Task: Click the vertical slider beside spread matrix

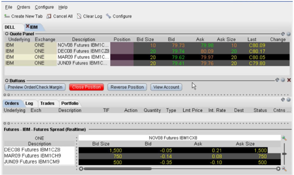Action: coord(284,154)
